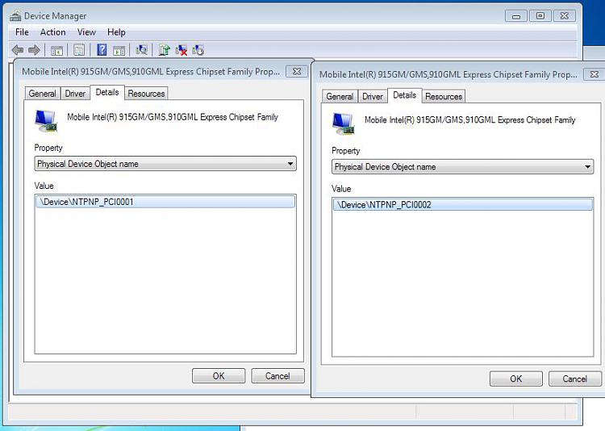Screen dimensions: 605x431
Task: Click Cancel in the right properties dialog
Action: coord(575,379)
